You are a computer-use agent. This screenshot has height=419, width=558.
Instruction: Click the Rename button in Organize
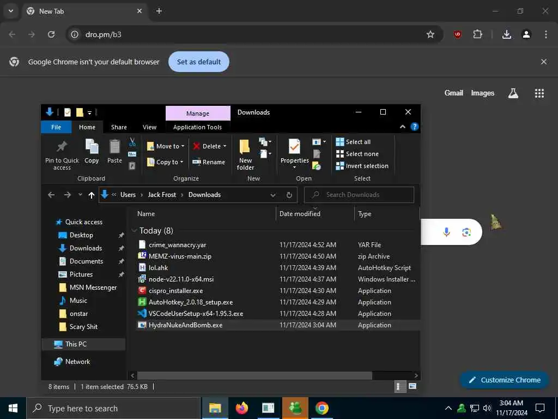(x=209, y=162)
